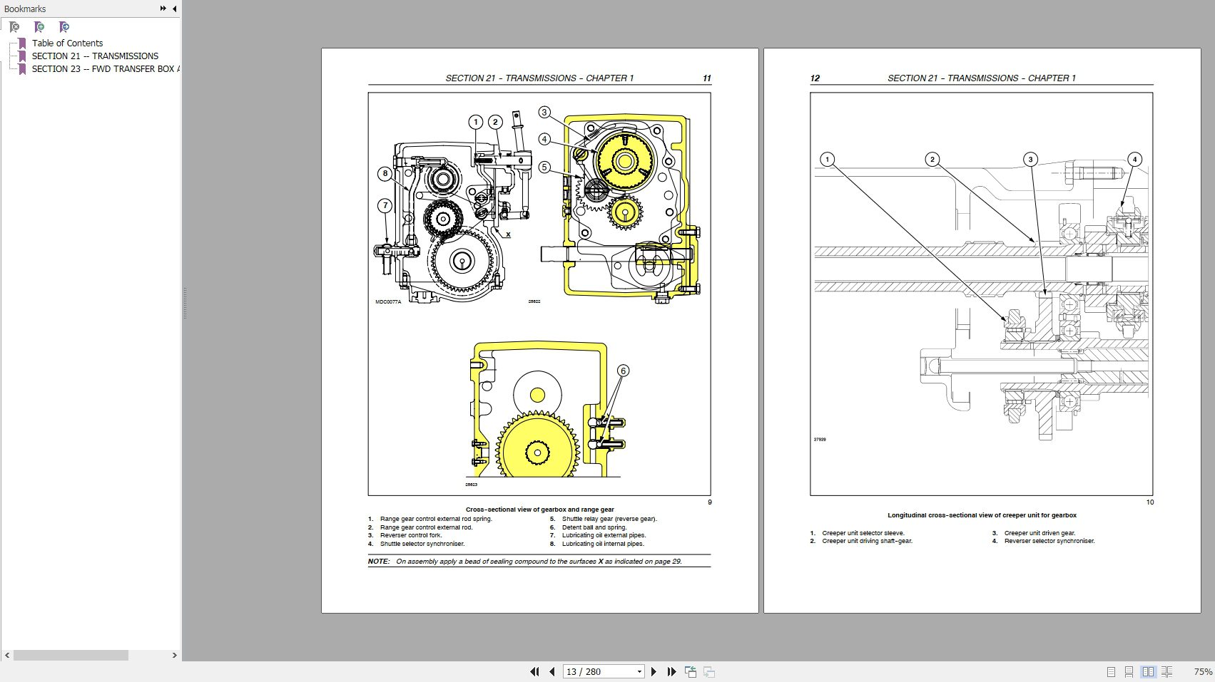Open Bookmarks panel options via double-chevron
The height and width of the screenshot is (682, 1215).
[163, 9]
